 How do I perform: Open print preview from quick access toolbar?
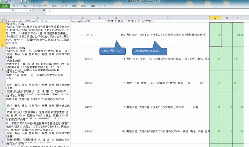(x=26, y=1)
